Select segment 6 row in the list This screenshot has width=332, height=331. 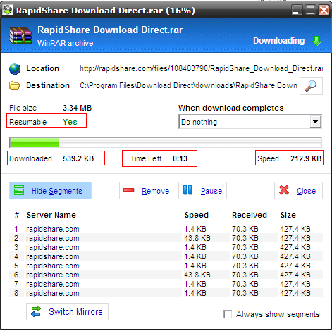point(166,275)
